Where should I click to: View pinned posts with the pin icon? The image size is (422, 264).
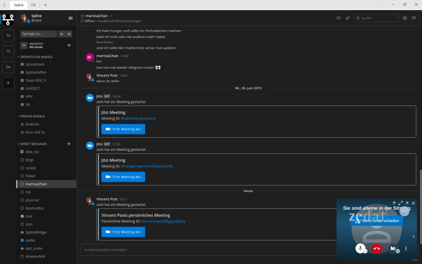(347, 18)
